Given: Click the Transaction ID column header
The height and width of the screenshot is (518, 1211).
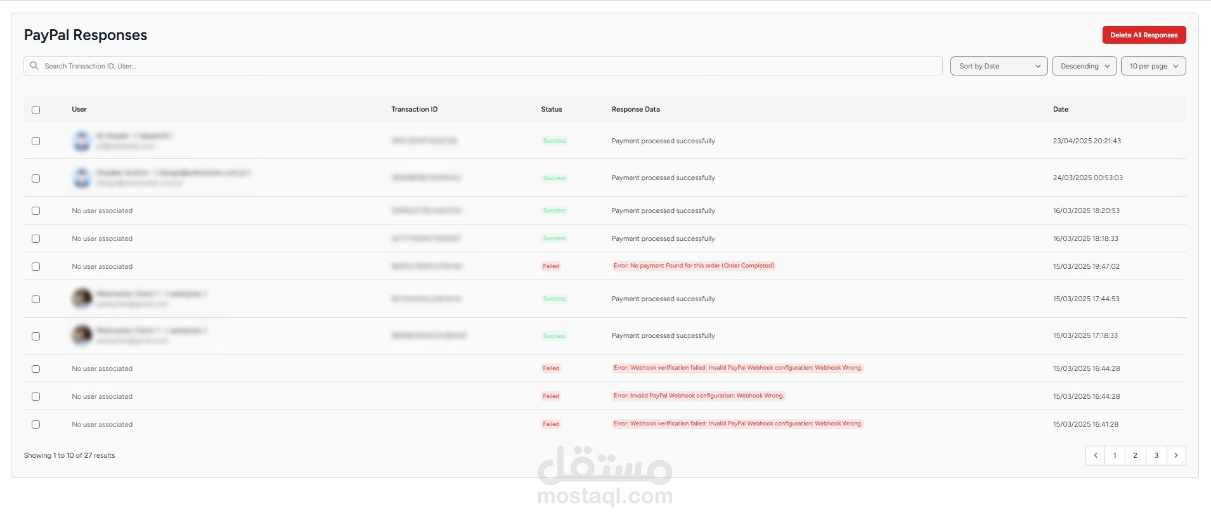Looking at the screenshot, I should tap(414, 109).
